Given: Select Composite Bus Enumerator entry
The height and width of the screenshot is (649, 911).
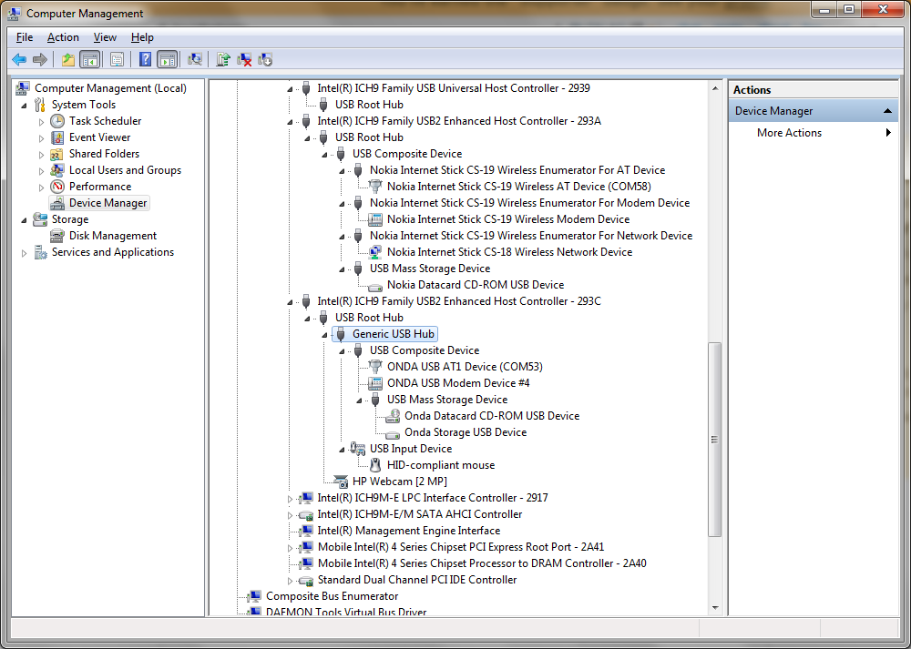Looking at the screenshot, I should coord(332,596).
